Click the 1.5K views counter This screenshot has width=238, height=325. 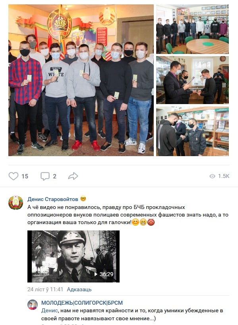click(x=223, y=176)
